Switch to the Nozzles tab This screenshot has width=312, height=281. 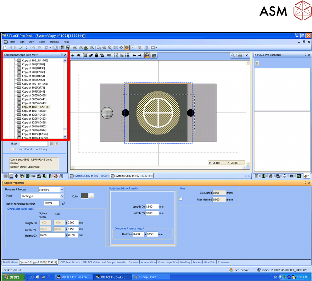tap(122, 262)
